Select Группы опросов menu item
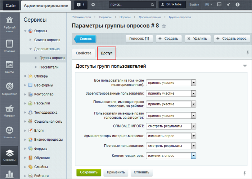252x179 pixels. 53,58
